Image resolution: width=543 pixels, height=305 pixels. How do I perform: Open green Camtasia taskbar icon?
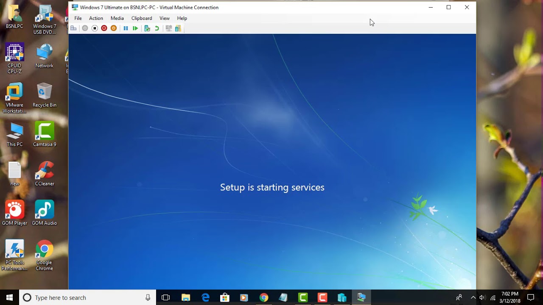pyautogui.click(x=303, y=297)
